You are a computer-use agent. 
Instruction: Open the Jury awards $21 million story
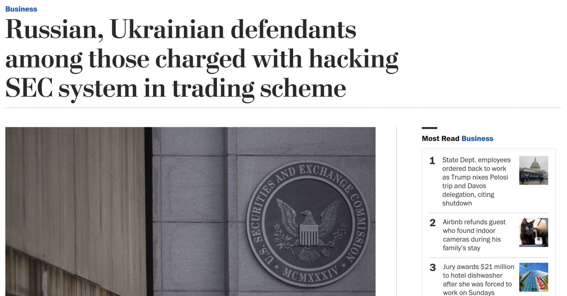coord(478,279)
